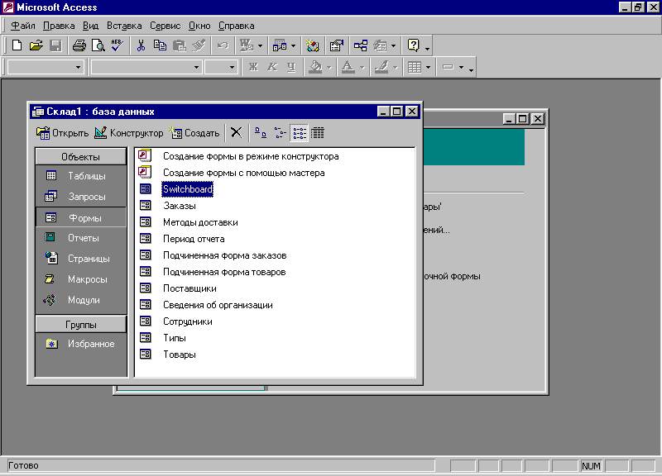Toggle bold Ж formatting
Screen dimensions: 662x476
(x=253, y=67)
